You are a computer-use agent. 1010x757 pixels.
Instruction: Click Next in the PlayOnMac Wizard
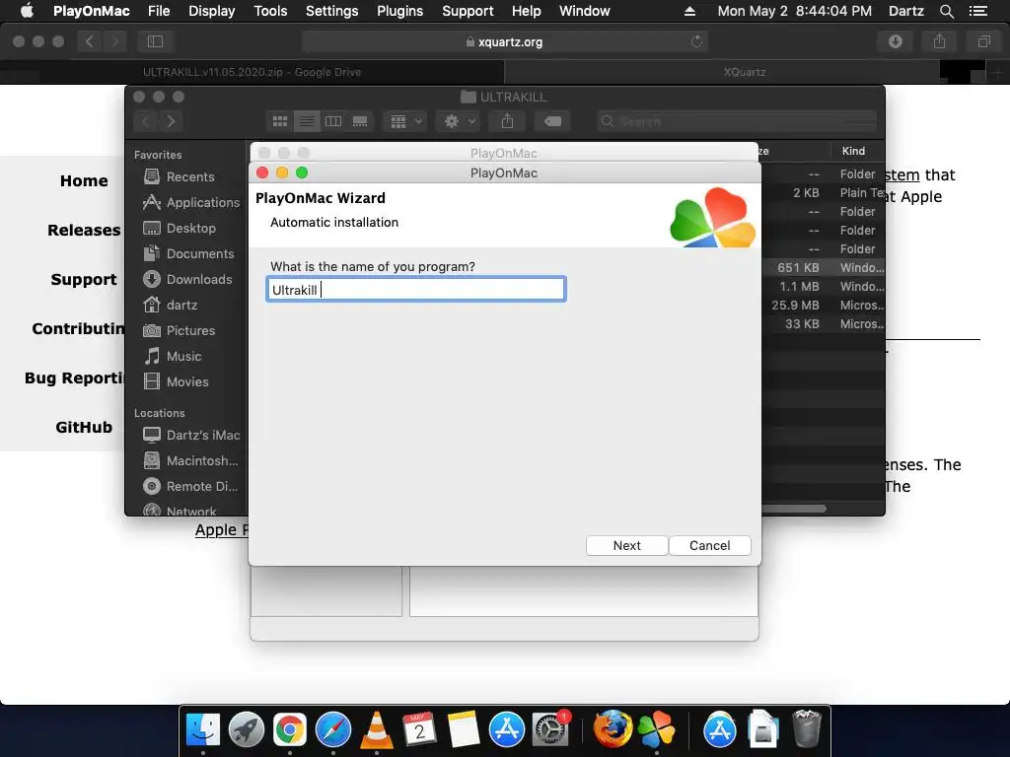(626, 545)
